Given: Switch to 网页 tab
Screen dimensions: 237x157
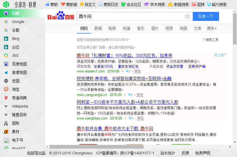Looking at the screenshot, I should [x=84, y=28].
